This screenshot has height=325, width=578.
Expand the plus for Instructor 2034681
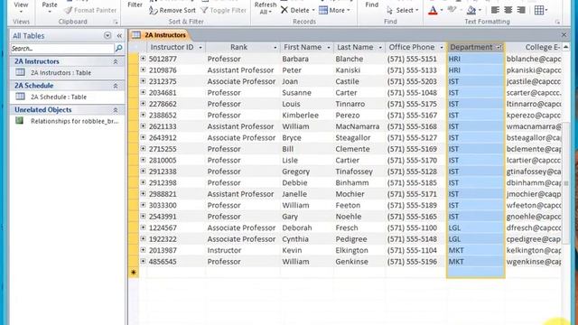click(x=143, y=92)
